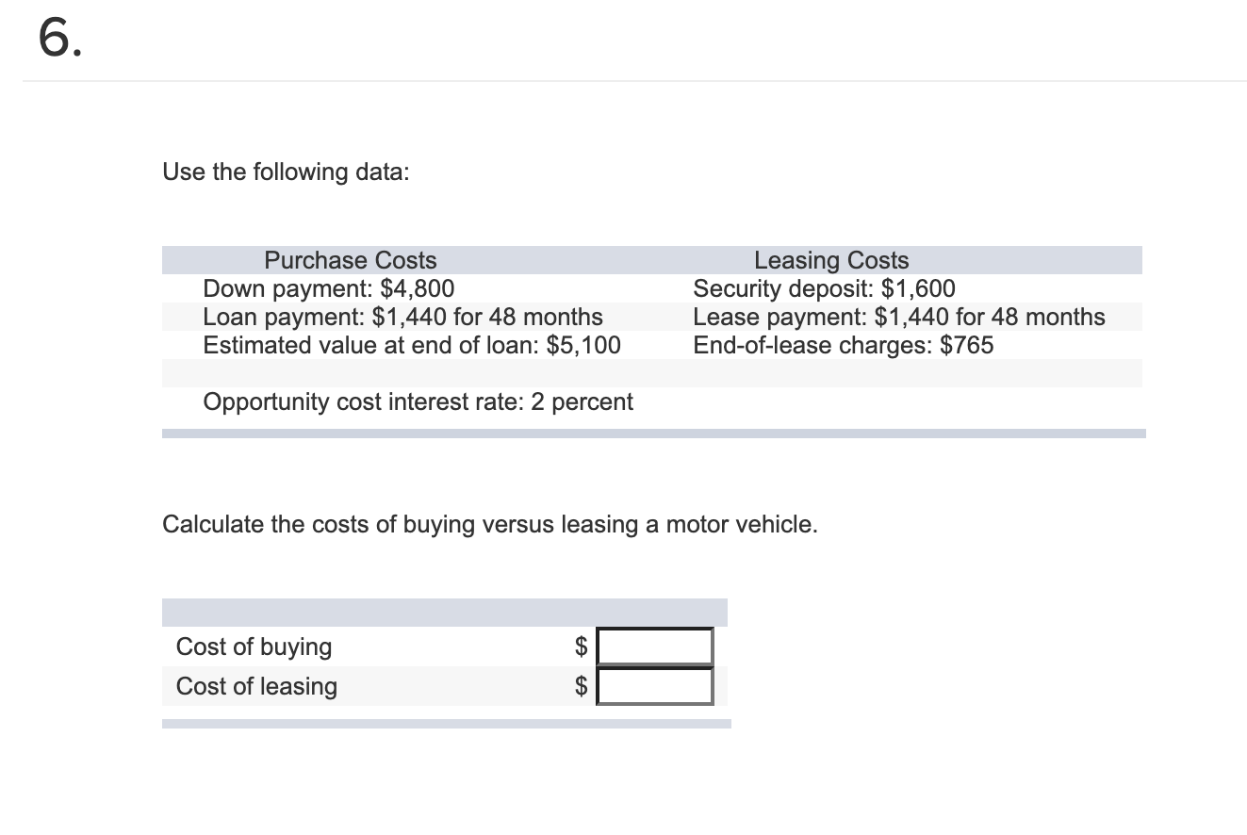The width and height of the screenshot is (1247, 835).
Task: Select the End-of-lease charges: $765 entry
Action: [x=842, y=345]
